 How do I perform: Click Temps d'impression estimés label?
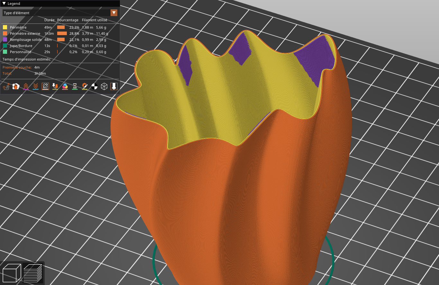pyautogui.click(x=27, y=59)
